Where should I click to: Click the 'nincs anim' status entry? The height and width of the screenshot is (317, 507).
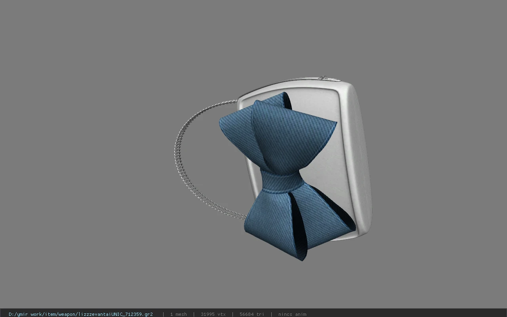(292, 314)
